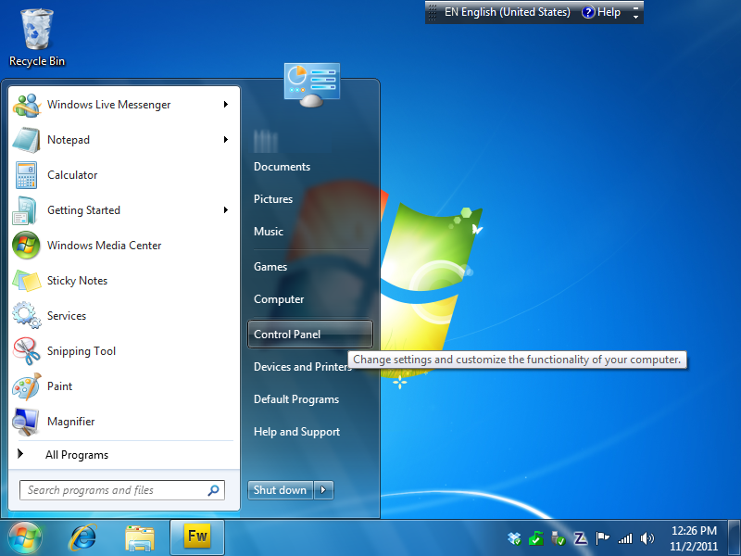Screen dimensions: 741x556
Task: Open Default Programs
Action: [296, 399]
